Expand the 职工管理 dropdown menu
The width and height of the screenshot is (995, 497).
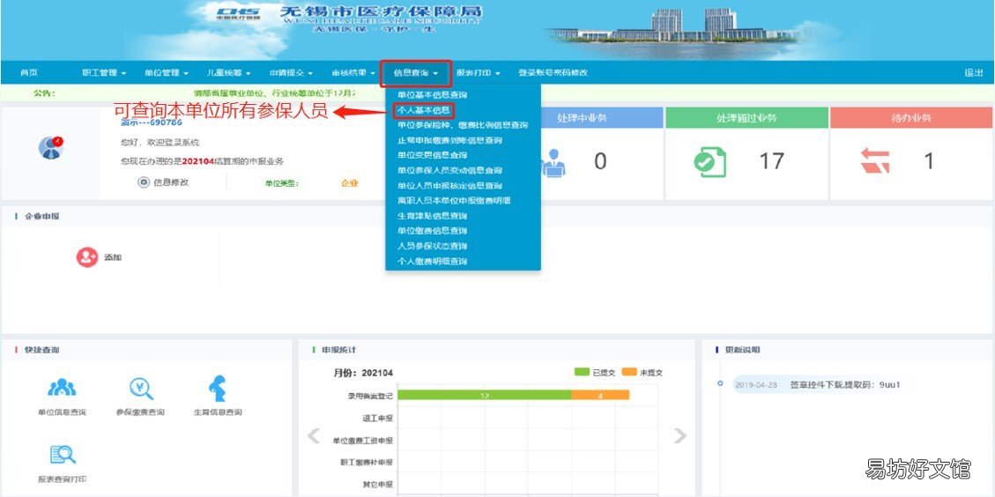(104, 73)
